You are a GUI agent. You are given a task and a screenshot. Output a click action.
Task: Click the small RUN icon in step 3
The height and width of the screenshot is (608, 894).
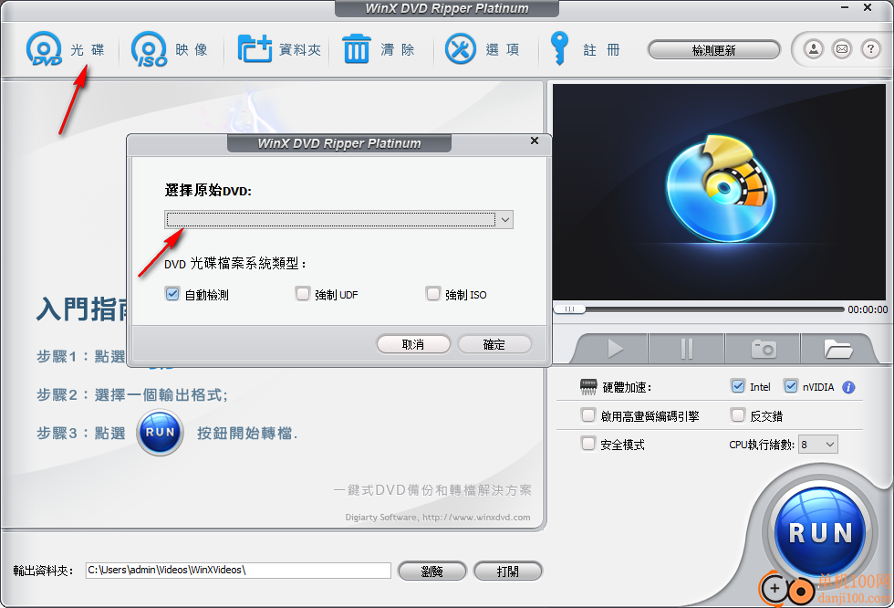(x=160, y=433)
